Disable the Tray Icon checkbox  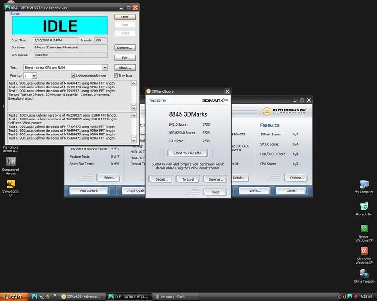115,76
